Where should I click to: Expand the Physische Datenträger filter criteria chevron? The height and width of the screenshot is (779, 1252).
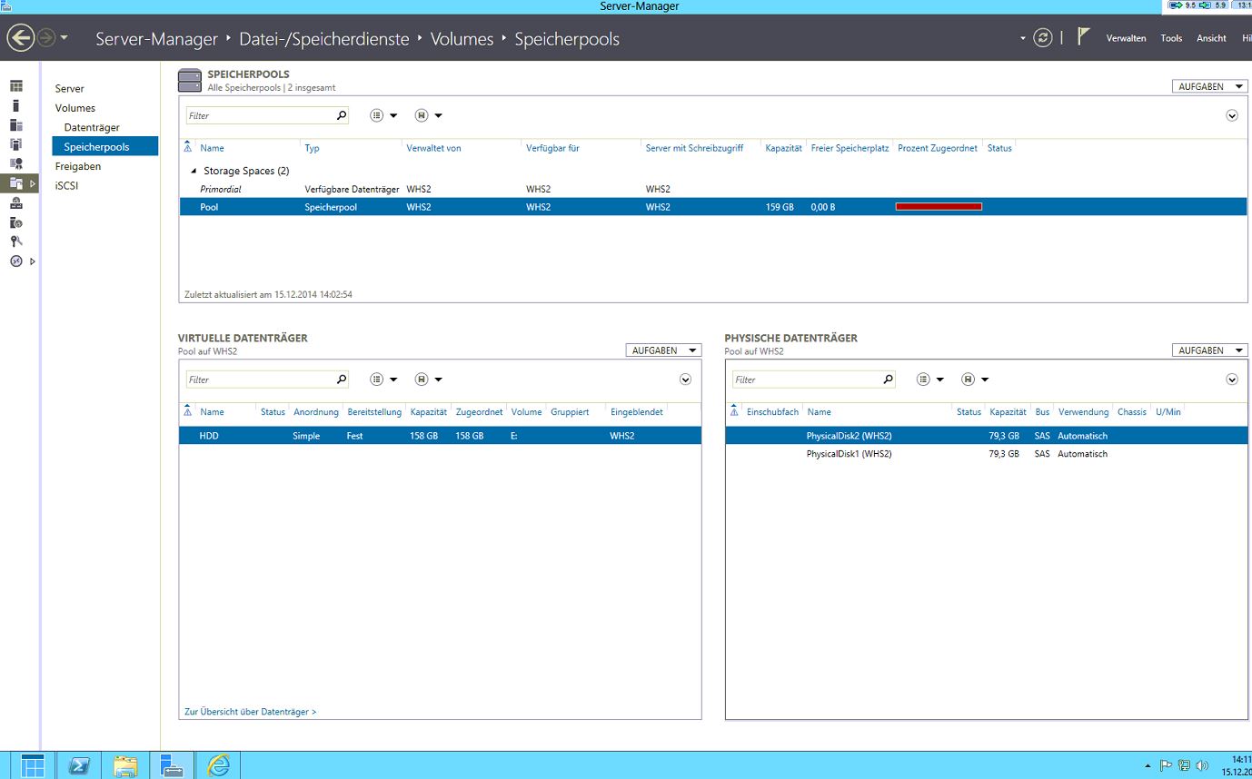point(1232,380)
